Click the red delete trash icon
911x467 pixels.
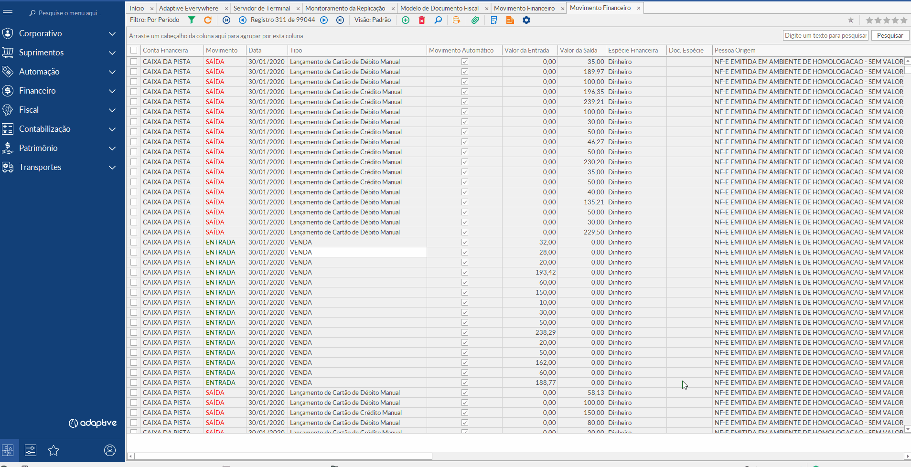coord(422,20)
